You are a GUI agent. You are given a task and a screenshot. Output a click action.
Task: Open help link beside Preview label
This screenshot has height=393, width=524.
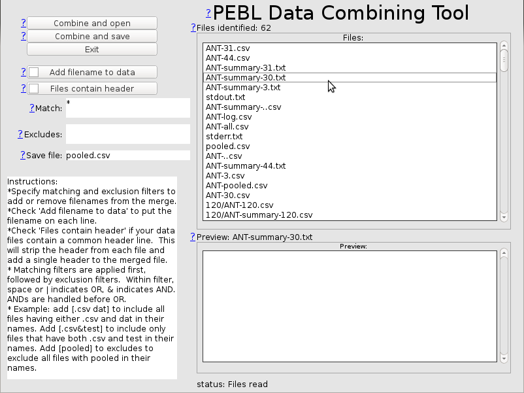coord(193,237)
